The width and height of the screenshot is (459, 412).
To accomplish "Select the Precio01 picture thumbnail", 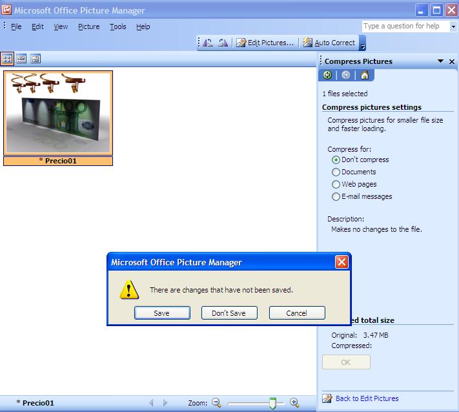I will pos(58,113).
